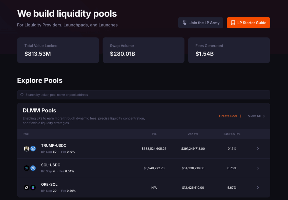Open the Join the LP Army button
288x200 pixels.
(201, 23)
